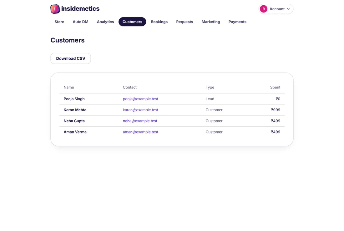
Task: Click the ₹999 spent value
Action: (x=276, y=110)
